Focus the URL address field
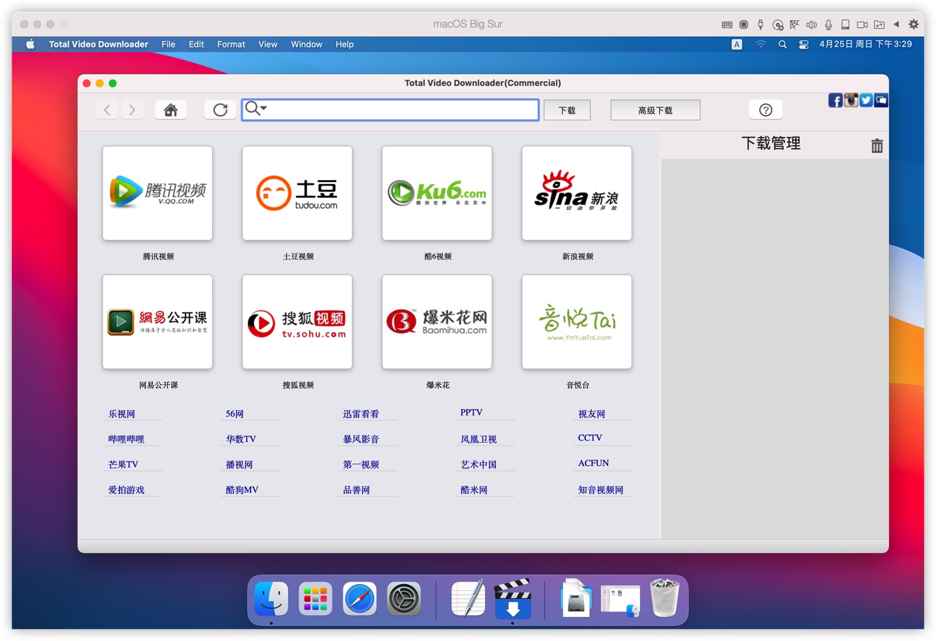The image size is (936, 641). pyautogui.click(x=390, y=110)
